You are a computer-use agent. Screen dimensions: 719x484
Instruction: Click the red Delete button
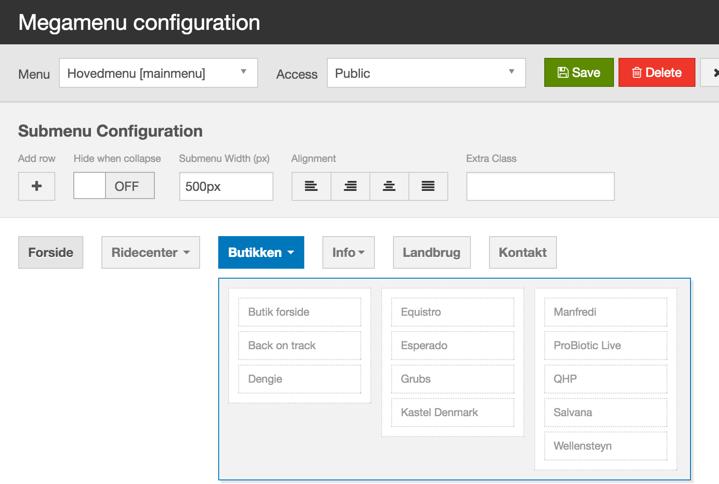657,72
